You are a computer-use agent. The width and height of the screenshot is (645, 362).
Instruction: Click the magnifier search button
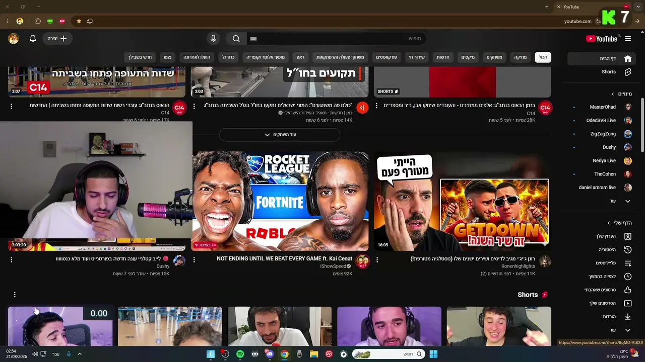(236, 39)
